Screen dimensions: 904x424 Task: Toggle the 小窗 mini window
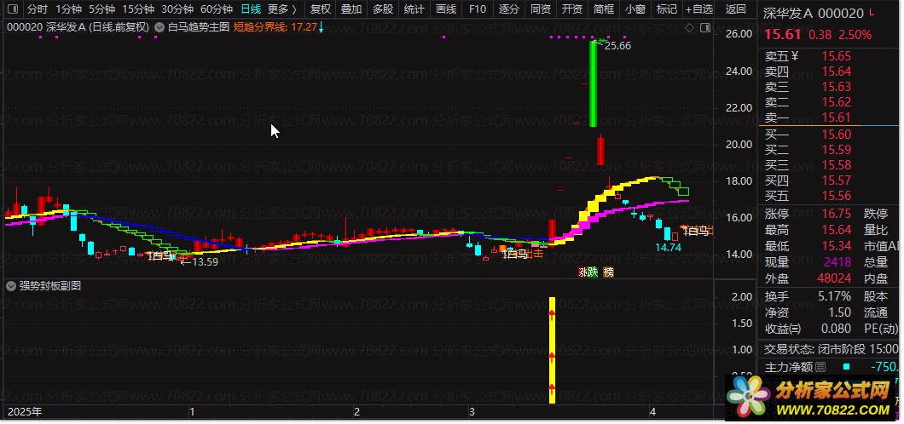click(x=635, y=9)
